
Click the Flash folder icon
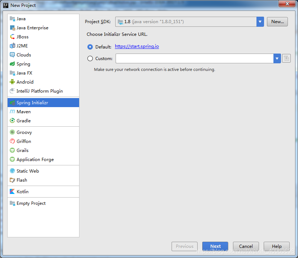[x=12, y=180]
